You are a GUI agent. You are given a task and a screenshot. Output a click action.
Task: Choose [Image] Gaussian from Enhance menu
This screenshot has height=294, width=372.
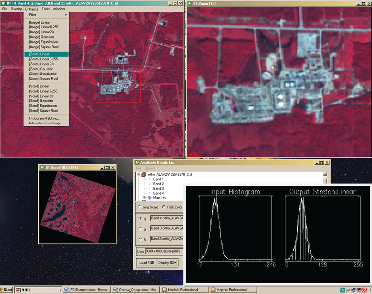pos(42,37)
